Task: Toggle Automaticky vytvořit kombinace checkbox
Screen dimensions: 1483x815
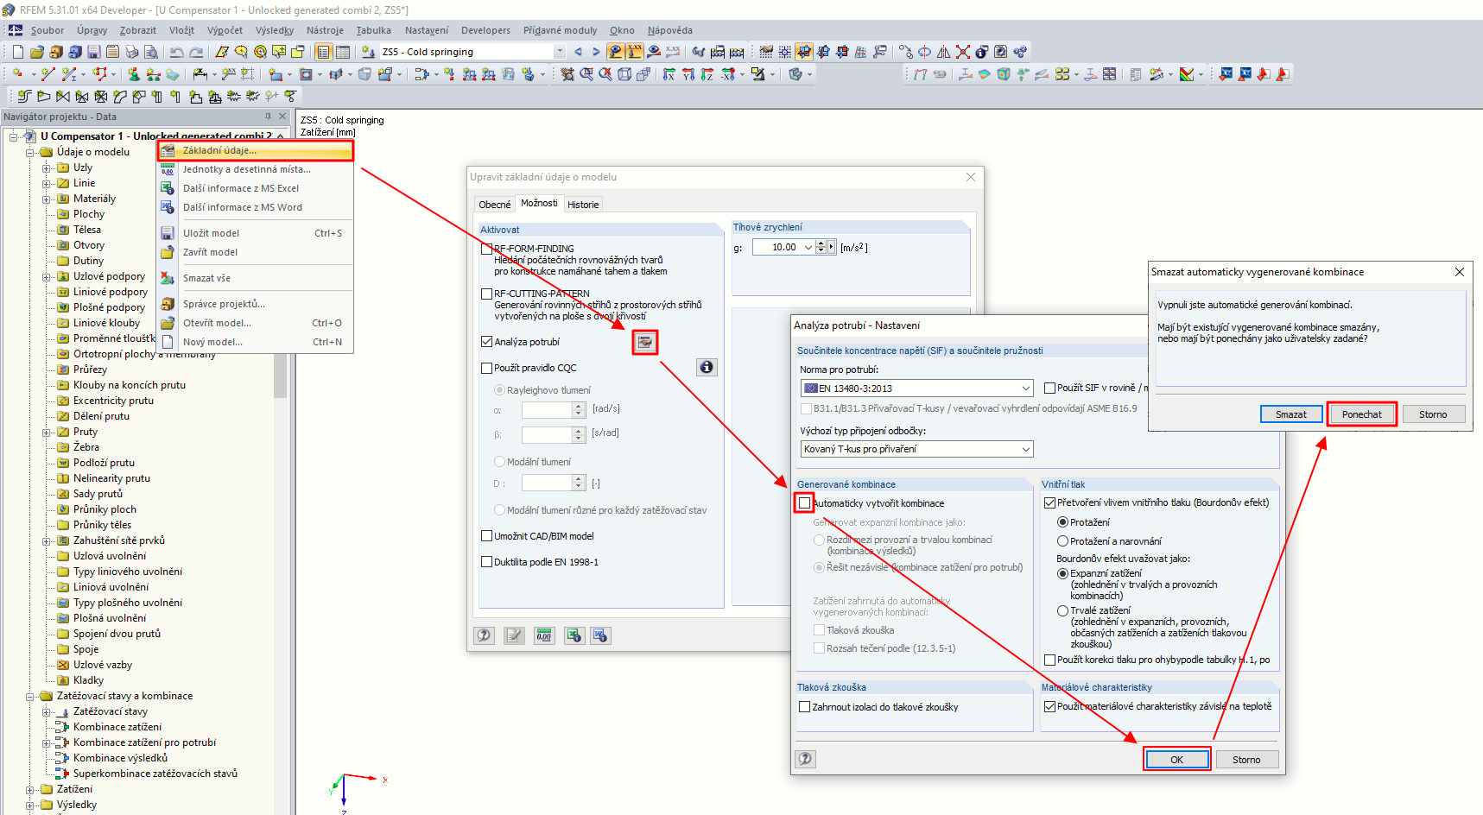Action: tap(805, 503)
